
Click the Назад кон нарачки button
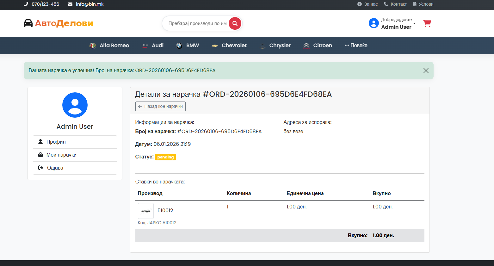click(160, 106)
